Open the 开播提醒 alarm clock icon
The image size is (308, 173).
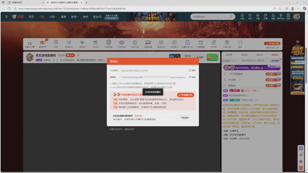(201, 44)
